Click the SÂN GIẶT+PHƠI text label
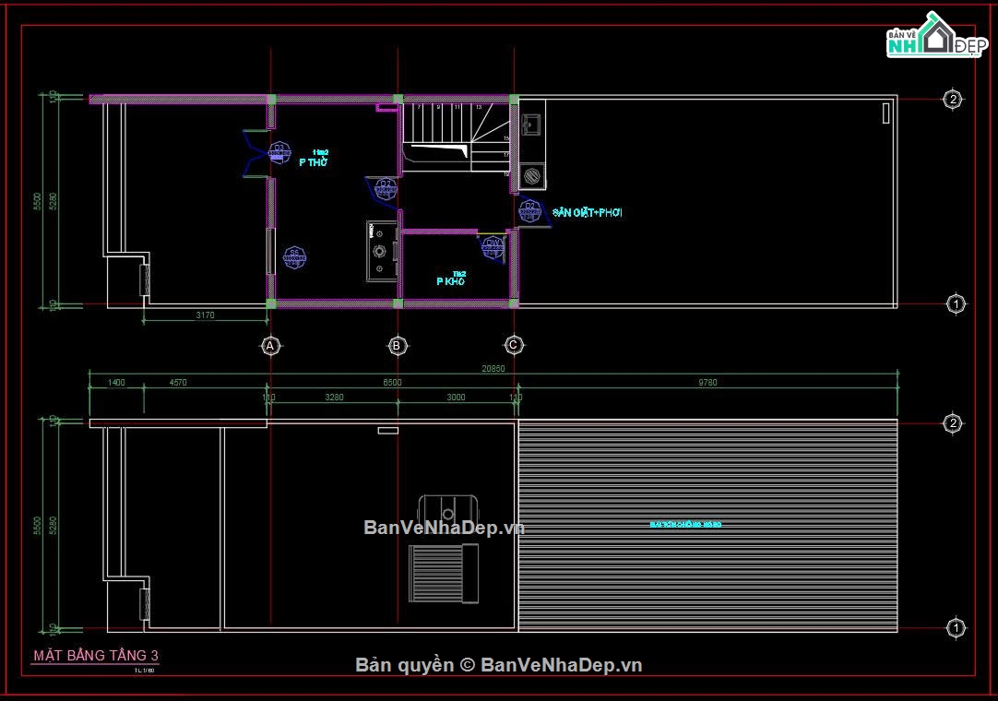The image size is (998, 701). (587, 213)
